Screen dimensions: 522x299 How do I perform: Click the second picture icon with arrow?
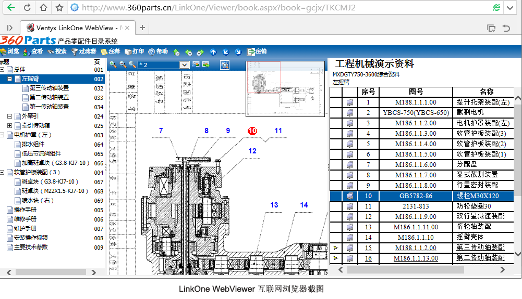206,64
